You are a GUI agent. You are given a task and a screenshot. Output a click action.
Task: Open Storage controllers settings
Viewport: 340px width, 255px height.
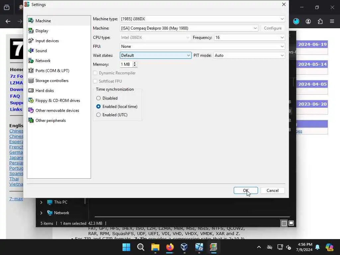pos(59,81)
